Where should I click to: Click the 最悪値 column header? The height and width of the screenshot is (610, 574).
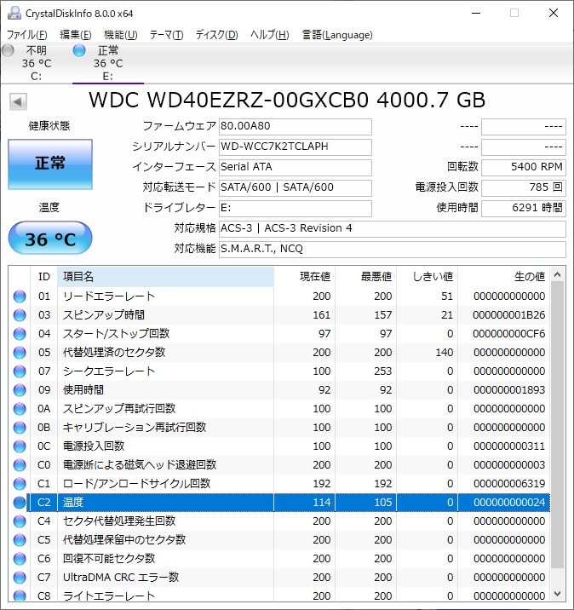point(366,277)
